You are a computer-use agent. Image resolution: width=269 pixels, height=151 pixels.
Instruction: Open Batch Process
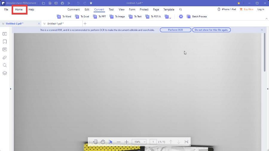click(197, 16)
